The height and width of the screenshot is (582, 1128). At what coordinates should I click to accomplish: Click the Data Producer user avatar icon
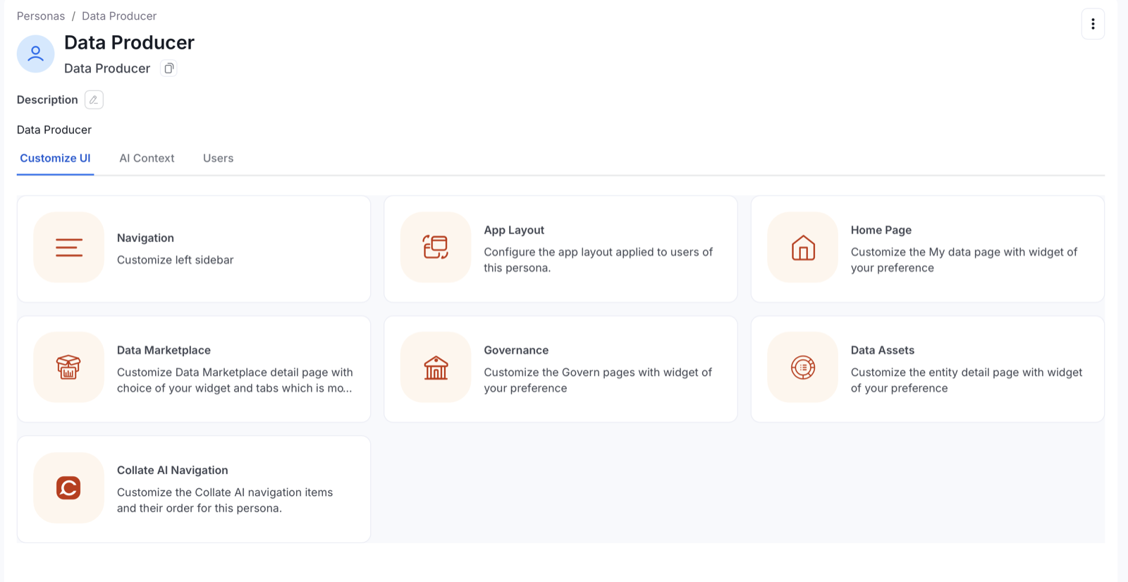[35, 54]
